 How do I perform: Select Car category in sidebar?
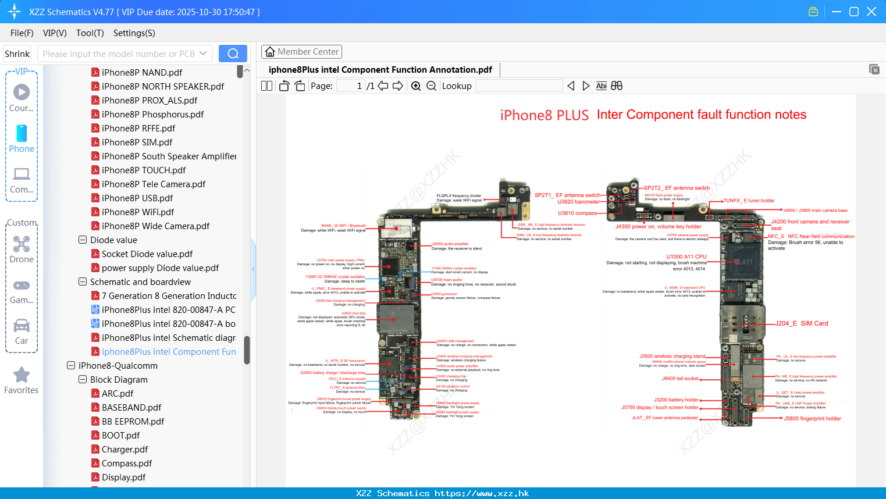(22, 331)
